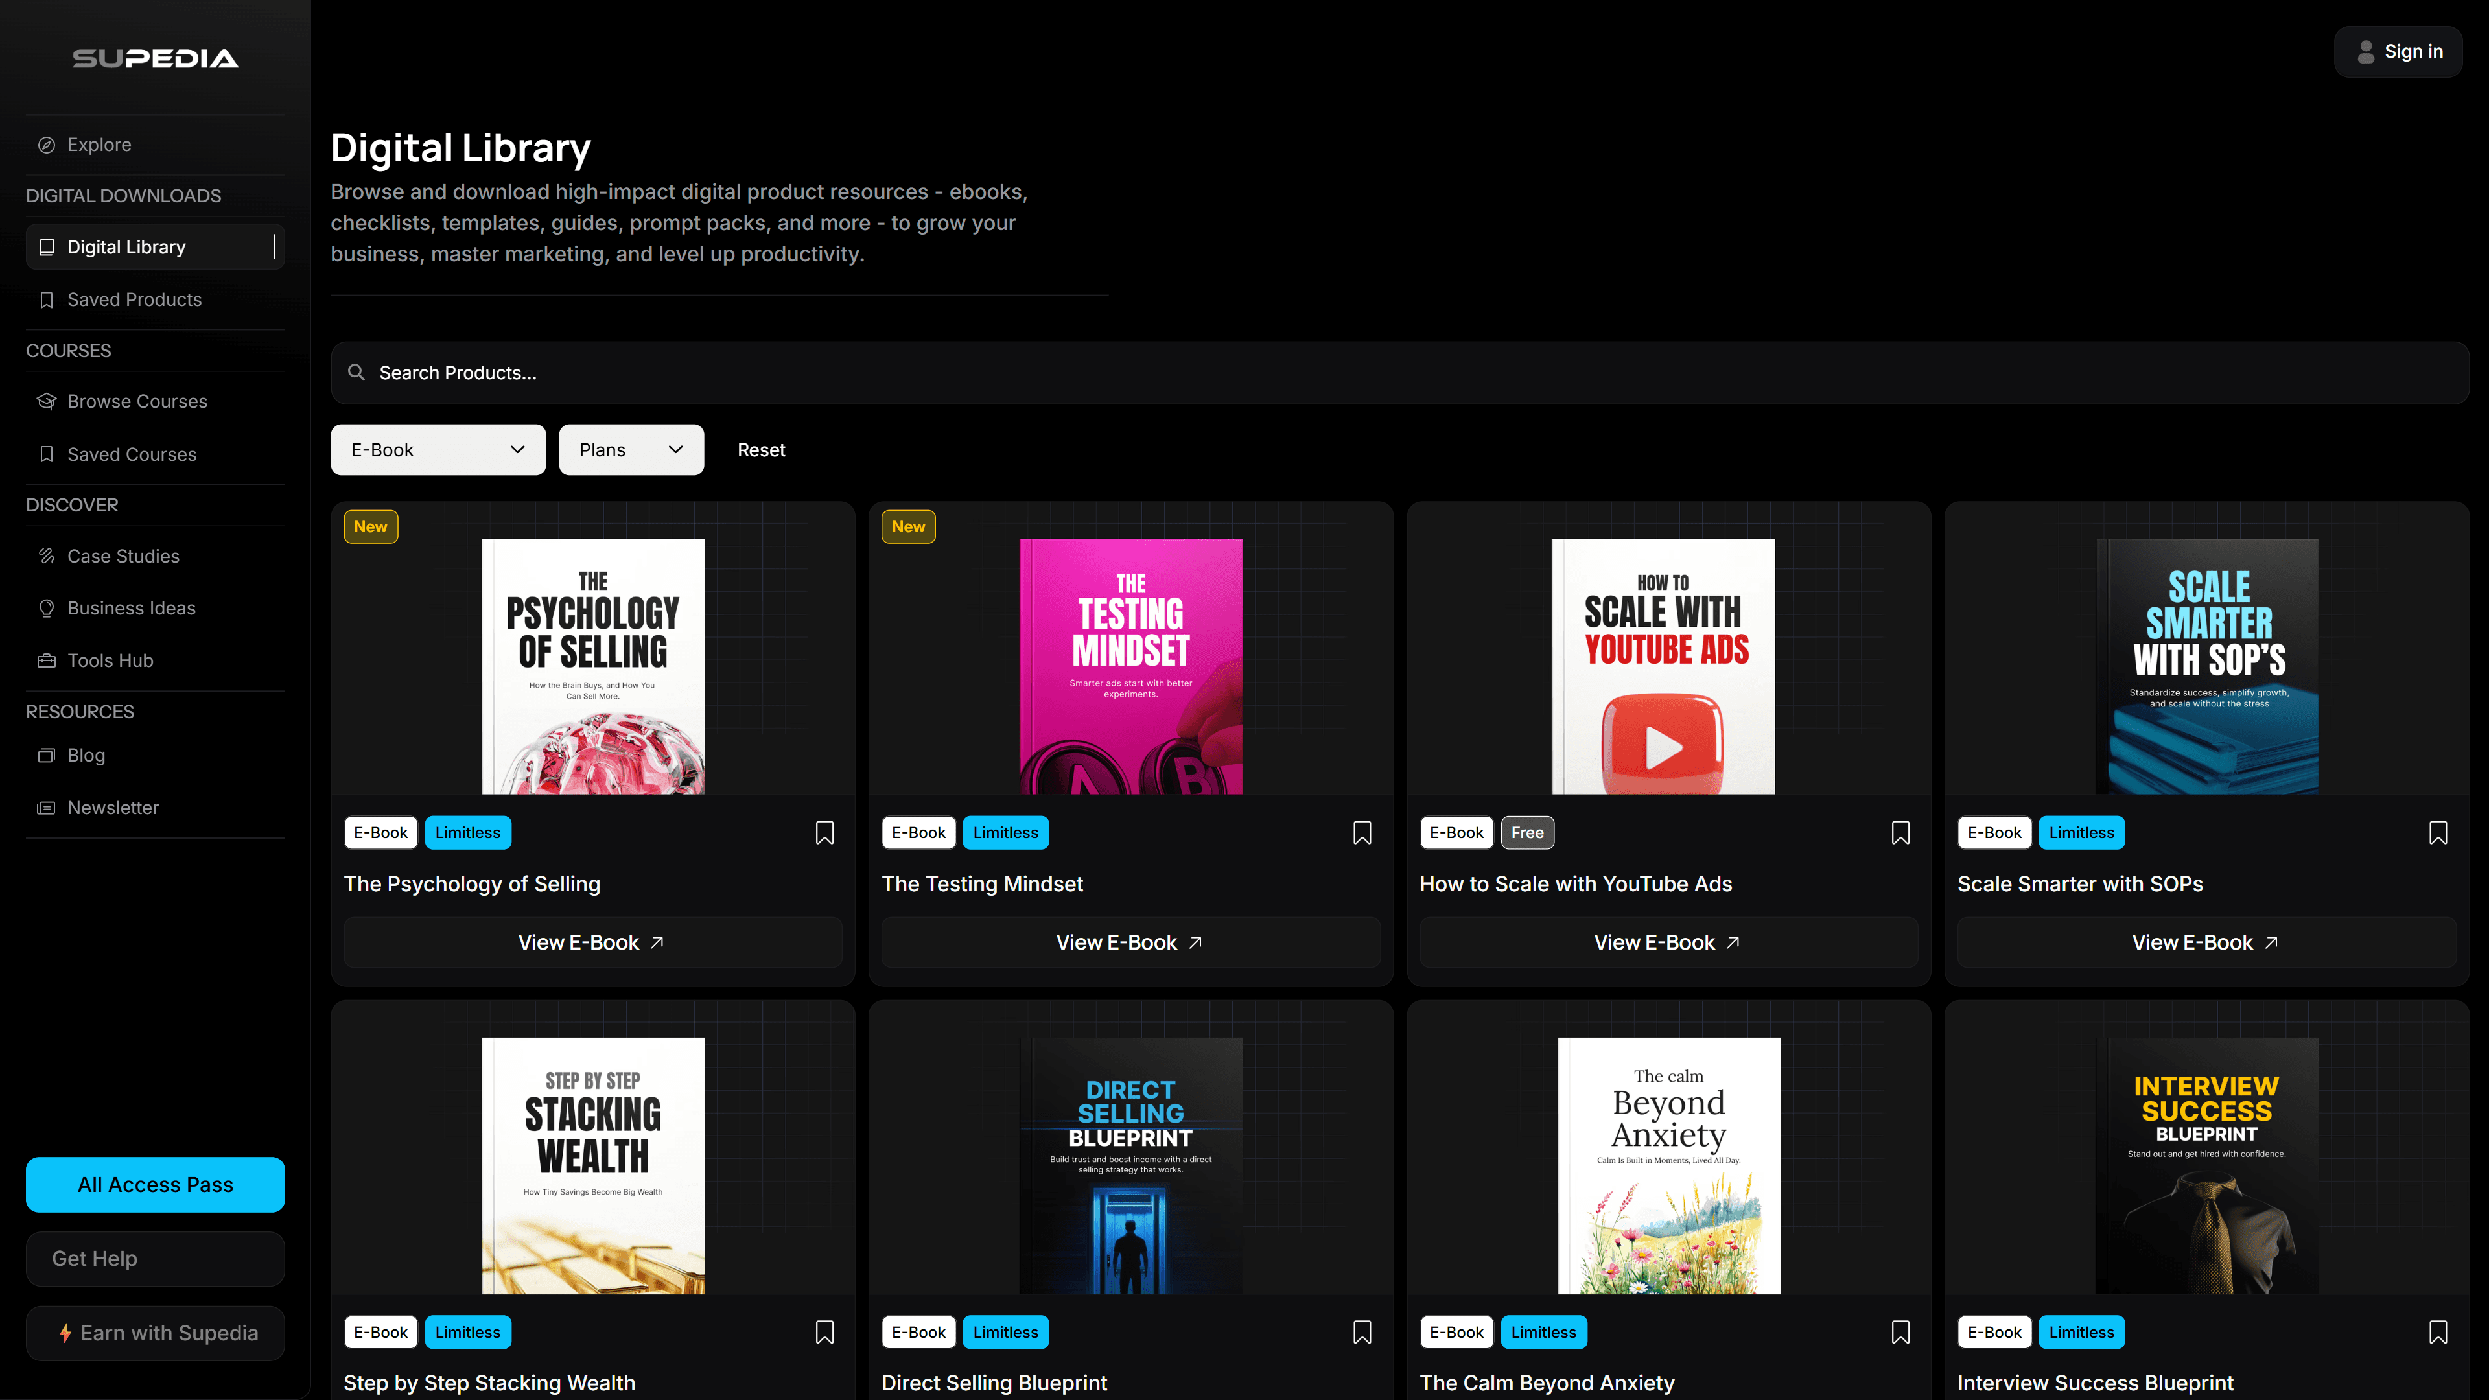Bookmark Step by Step Stacking Wealth
This screenshot has width=2489, height=1400.
824,1333
